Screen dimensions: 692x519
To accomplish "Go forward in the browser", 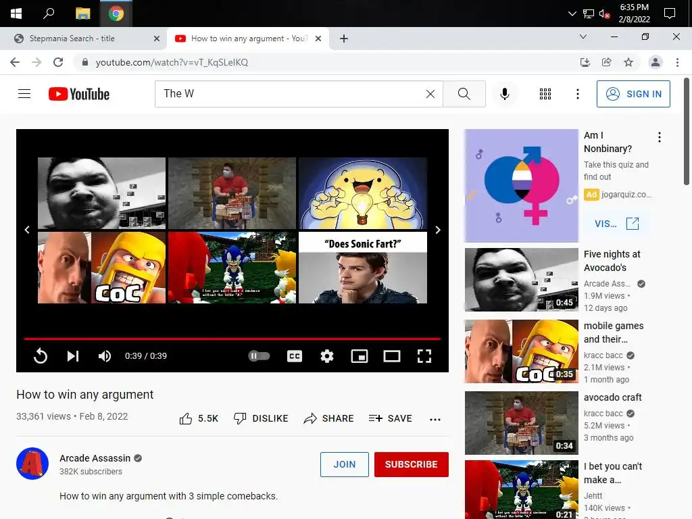I will (36, 62).
